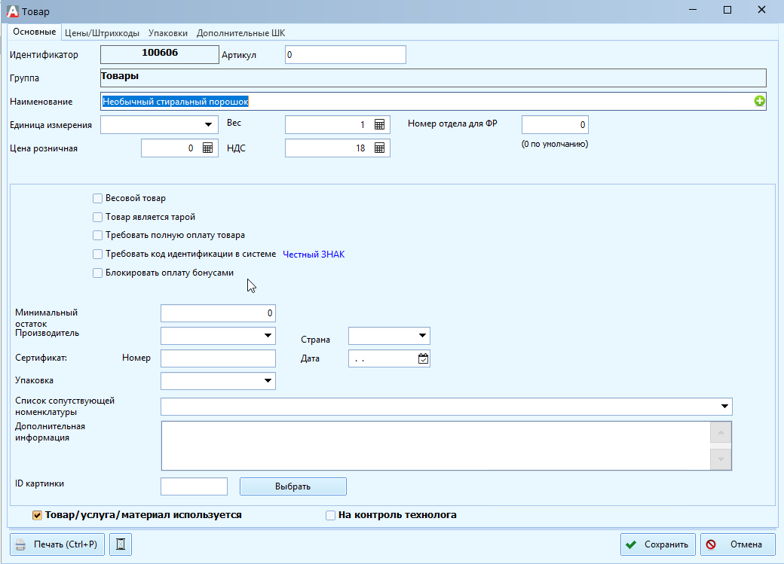This screenshot has width=784, height=564.
Task: Click Дополнительная информация text area
Action: point(436,446)
